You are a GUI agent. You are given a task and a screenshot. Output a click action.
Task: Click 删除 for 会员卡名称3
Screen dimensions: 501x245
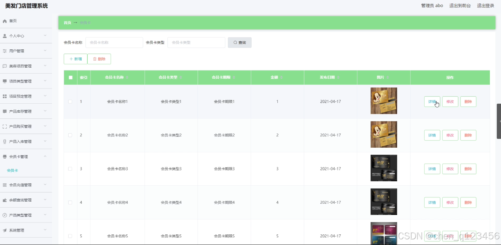click(x=468, y=169)
